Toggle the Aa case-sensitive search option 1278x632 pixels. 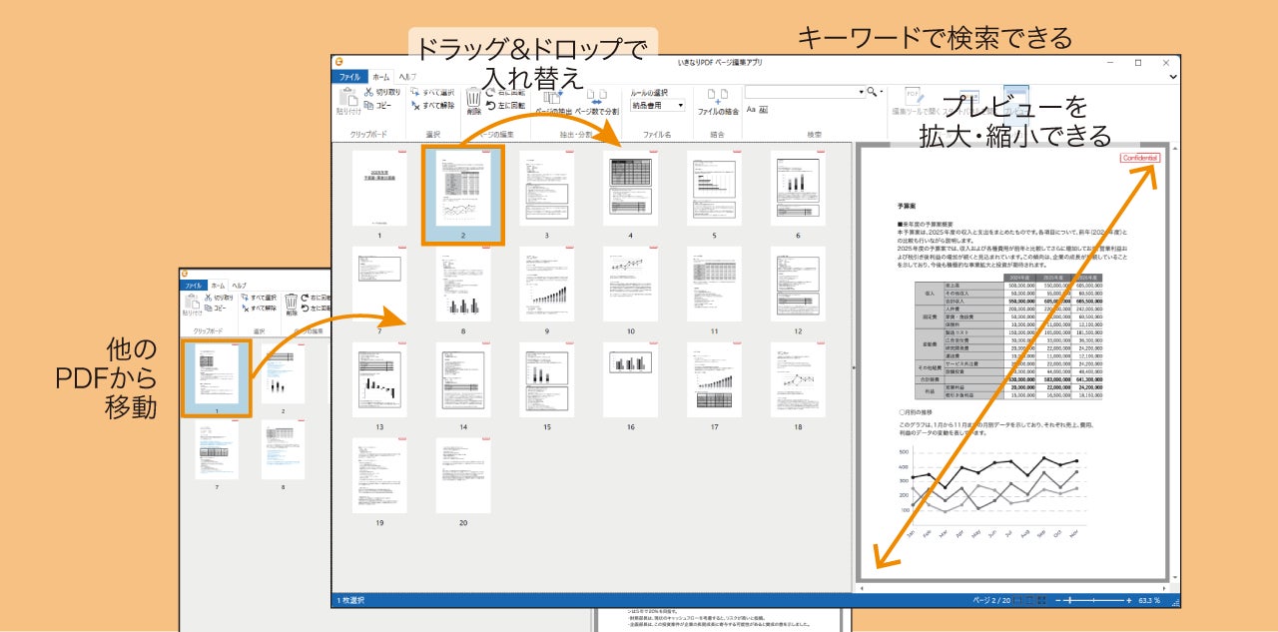(751, 109)
